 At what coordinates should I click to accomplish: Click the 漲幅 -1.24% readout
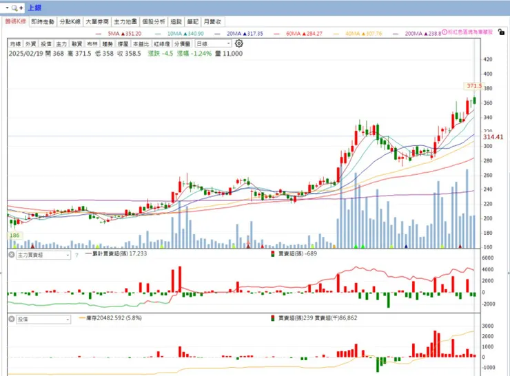click(194, 54)
